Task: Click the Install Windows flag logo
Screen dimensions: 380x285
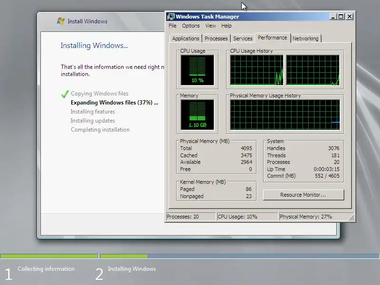Action: coord(61,21)
